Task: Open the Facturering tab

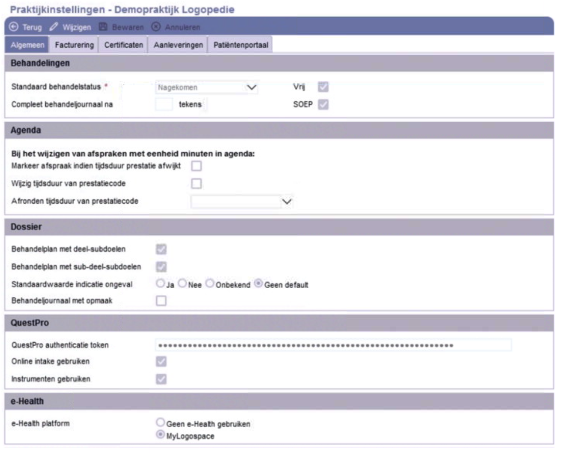Action: [x=74, y=45]
